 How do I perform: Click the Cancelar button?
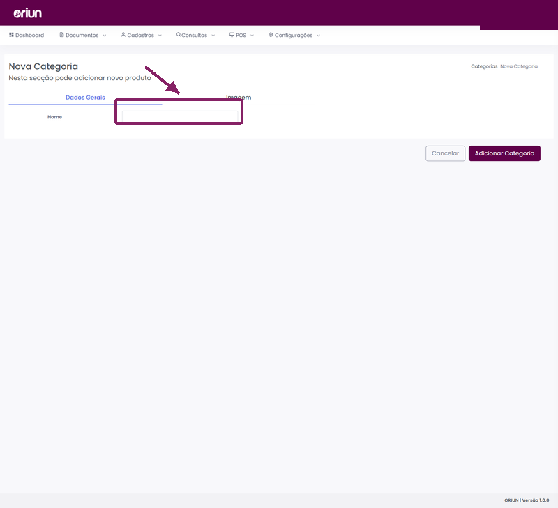click(445, 153)
